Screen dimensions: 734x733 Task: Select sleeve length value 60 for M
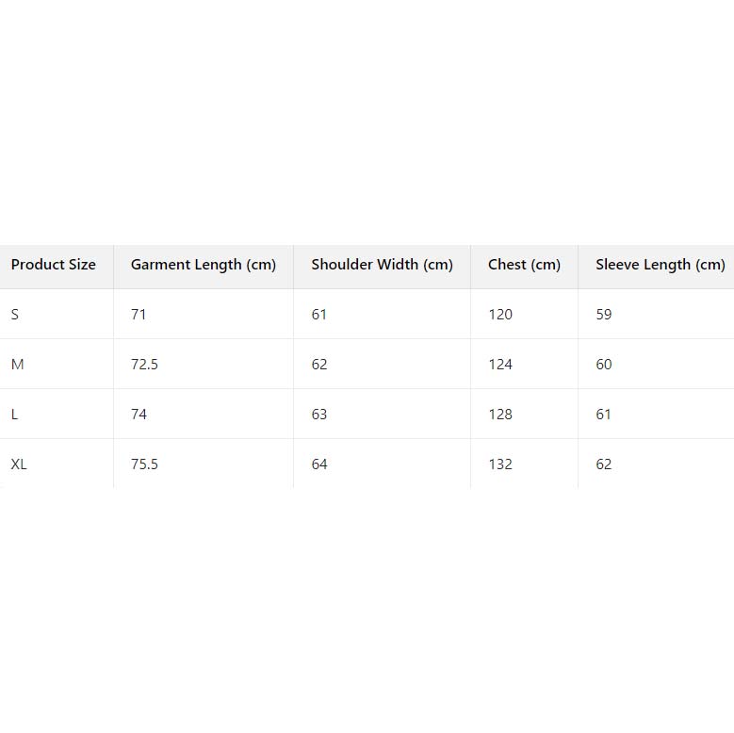(x=604, y=365)
